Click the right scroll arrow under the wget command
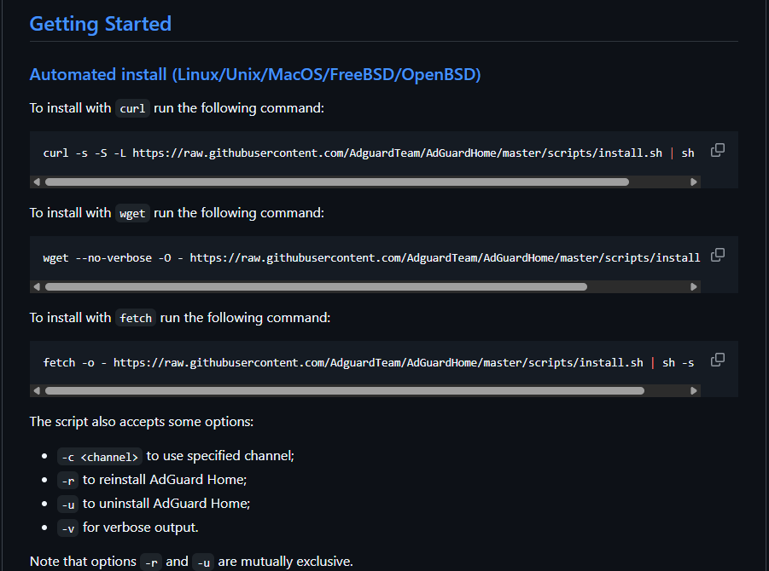 [x=693, y=286]
